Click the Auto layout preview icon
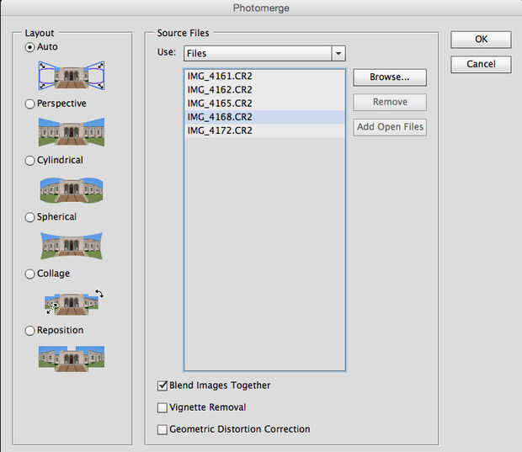The height and width of the screenshot is (452, 522). click(71, 76)
